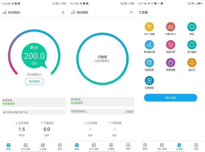Viewport: 205px width, 152px height.
Task: Open the 定时重启 scheduled reboot tool
Action: pyautogui.click(x=192, y=45)
